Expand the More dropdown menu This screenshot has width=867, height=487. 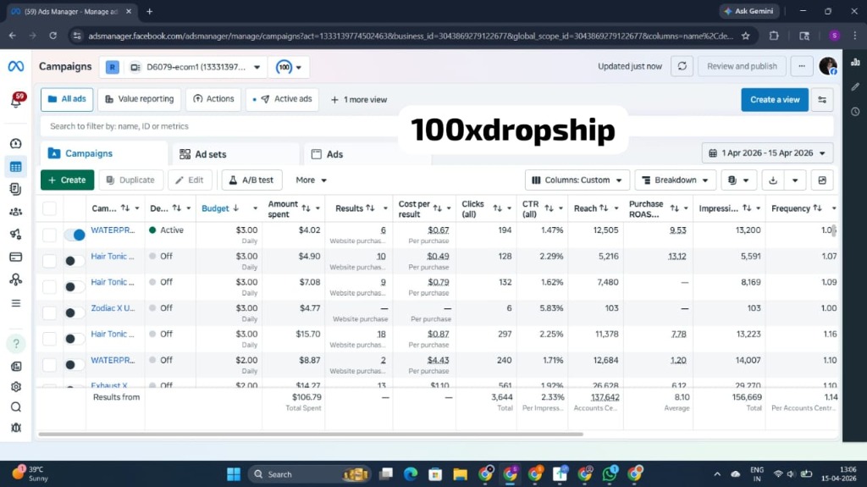click(x=311, y=180)
